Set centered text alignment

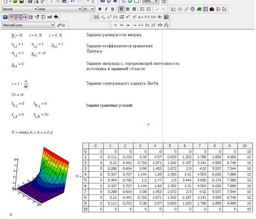pos(128,9)
